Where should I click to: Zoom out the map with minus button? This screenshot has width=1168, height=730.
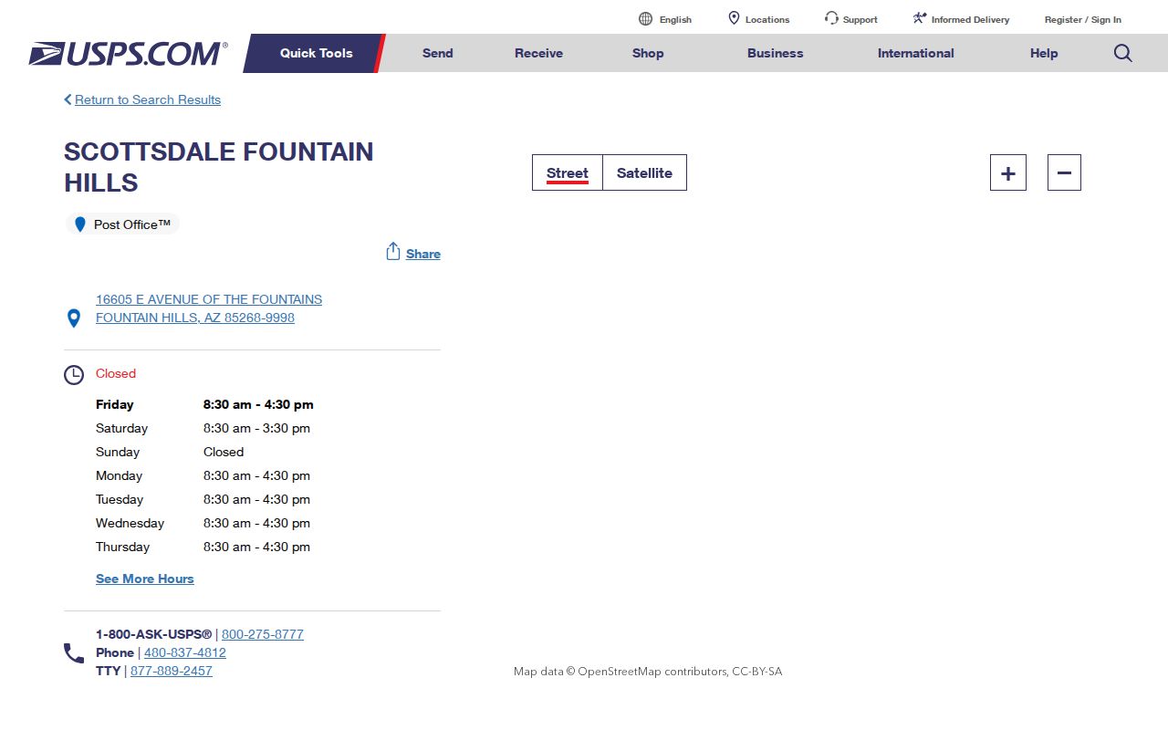(1064, 172)
